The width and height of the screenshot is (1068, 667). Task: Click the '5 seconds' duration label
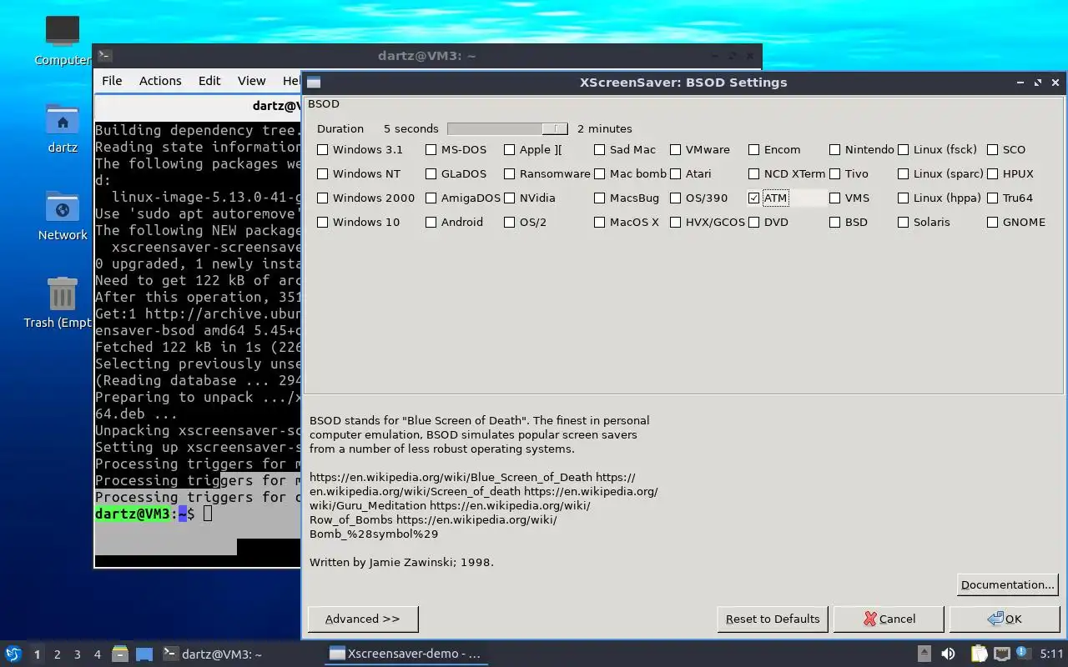pos(411,129)
